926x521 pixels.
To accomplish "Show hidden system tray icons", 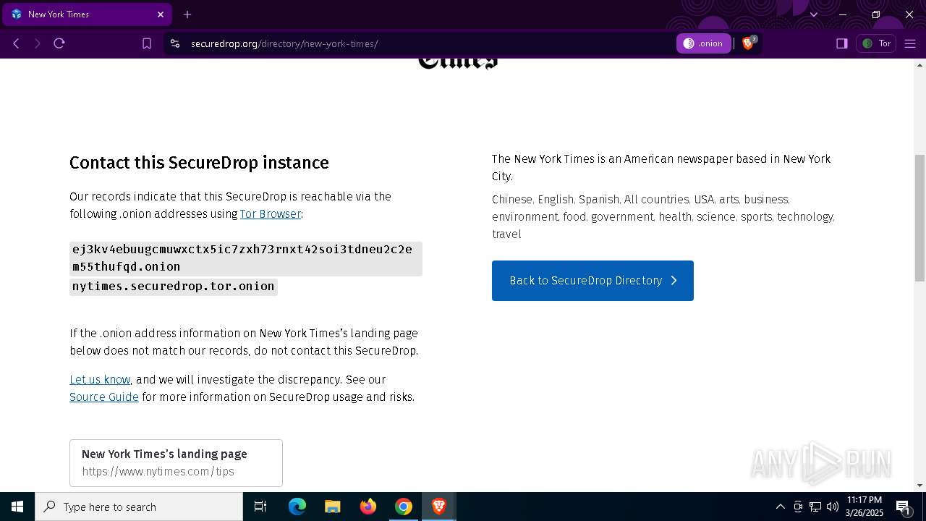I will (780, 507).
